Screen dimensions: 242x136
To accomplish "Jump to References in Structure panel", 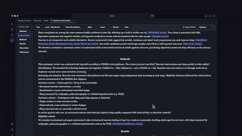I will click(24, 52).
